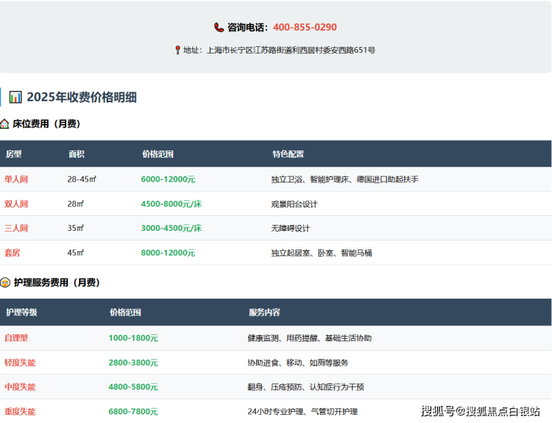Click the location pin icon before 地址

[178, 51]
